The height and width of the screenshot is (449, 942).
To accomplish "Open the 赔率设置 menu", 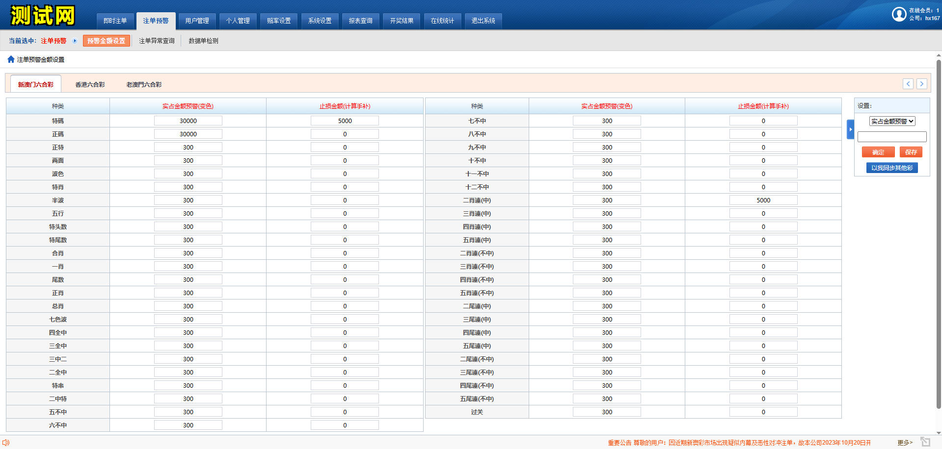I will [279, 21].
